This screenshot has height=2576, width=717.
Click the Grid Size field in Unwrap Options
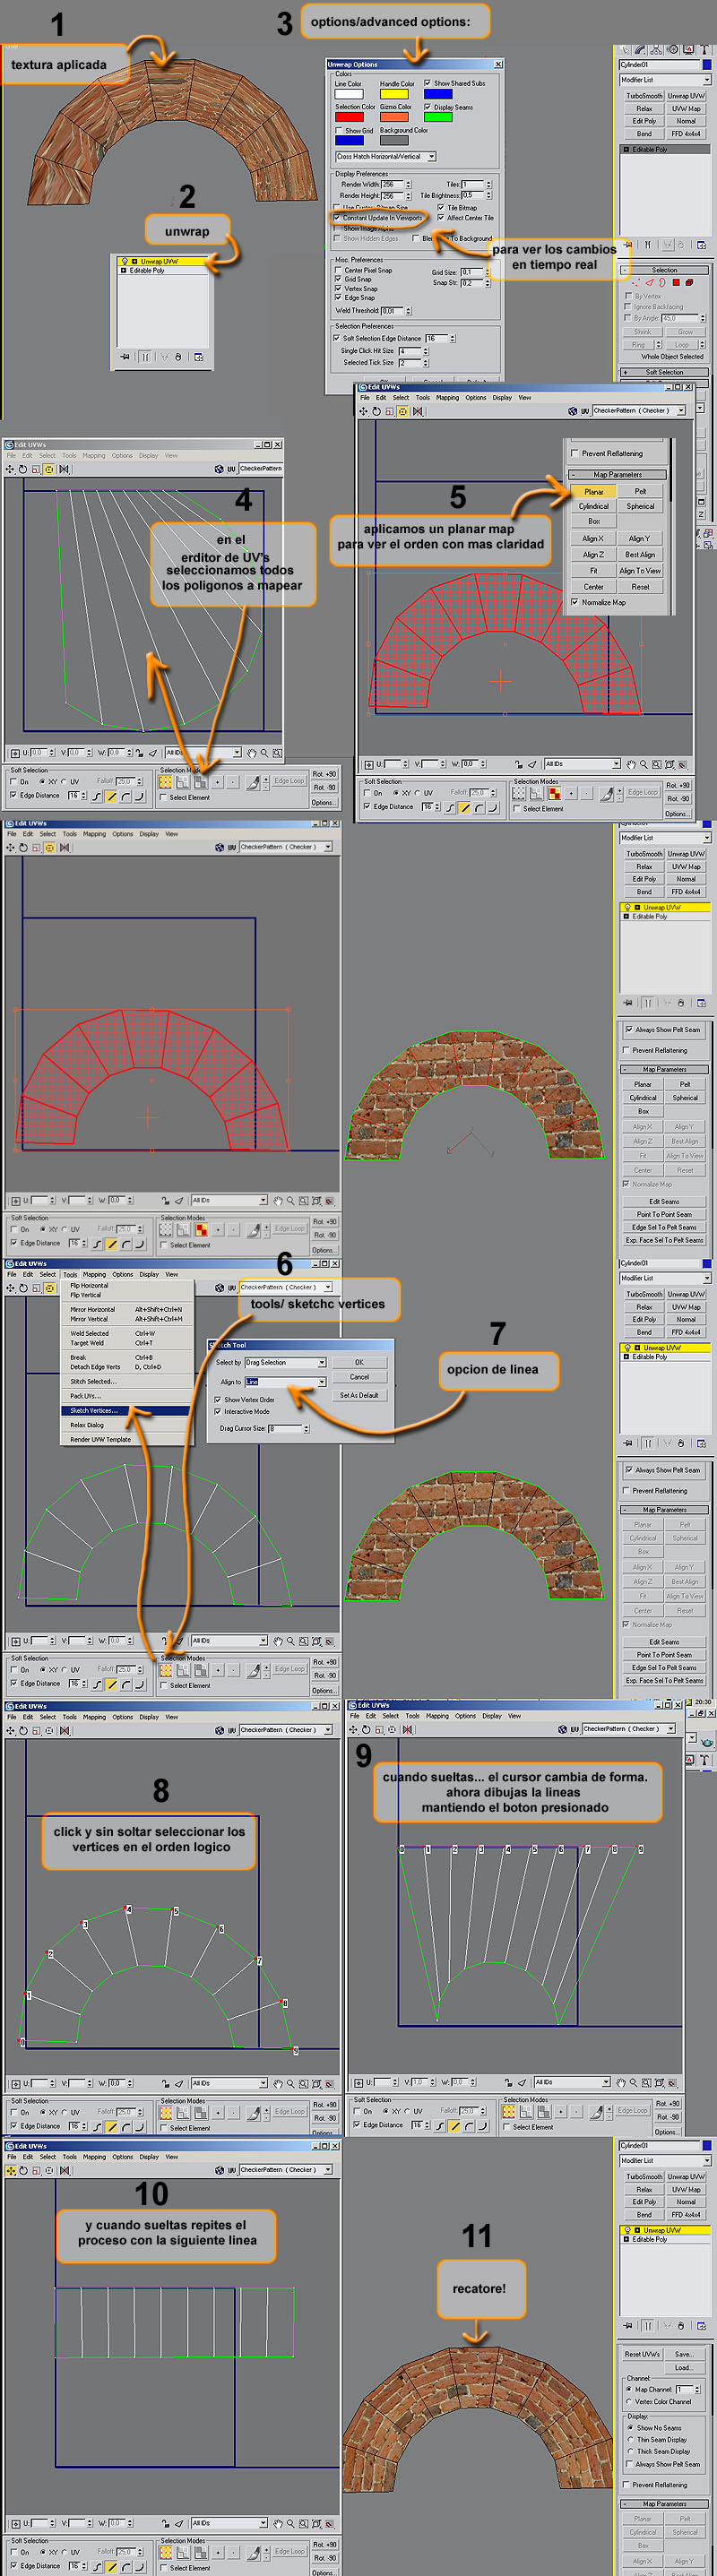pos(472,273)
